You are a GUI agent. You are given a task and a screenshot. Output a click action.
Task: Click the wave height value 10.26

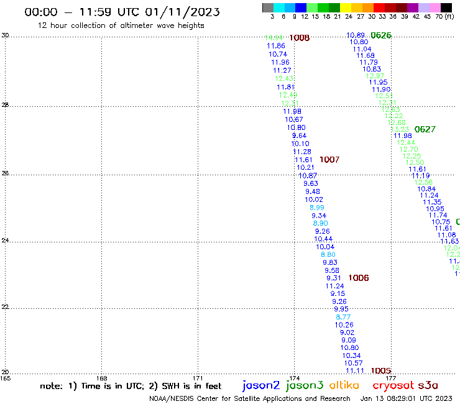(344, 325)
